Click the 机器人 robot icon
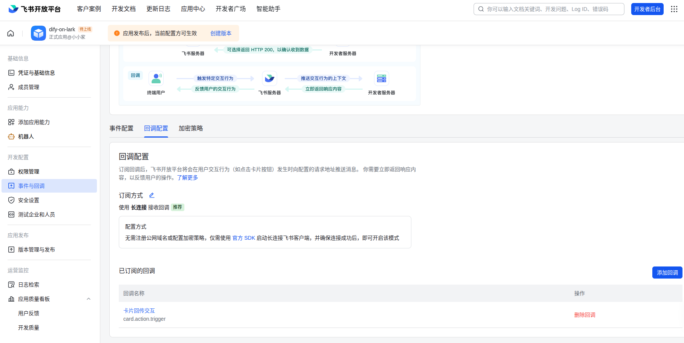The image size is (684, 343). point(11,136)
